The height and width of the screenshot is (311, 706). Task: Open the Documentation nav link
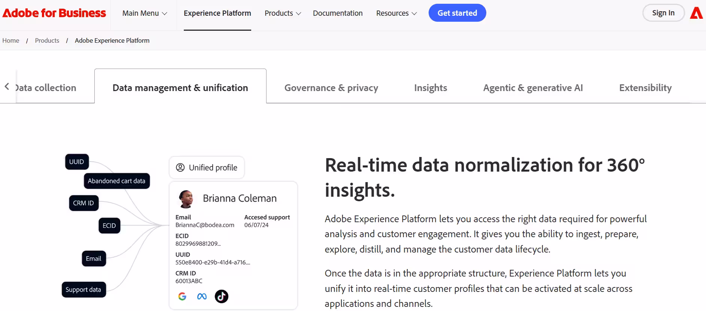tap(338, 13)
